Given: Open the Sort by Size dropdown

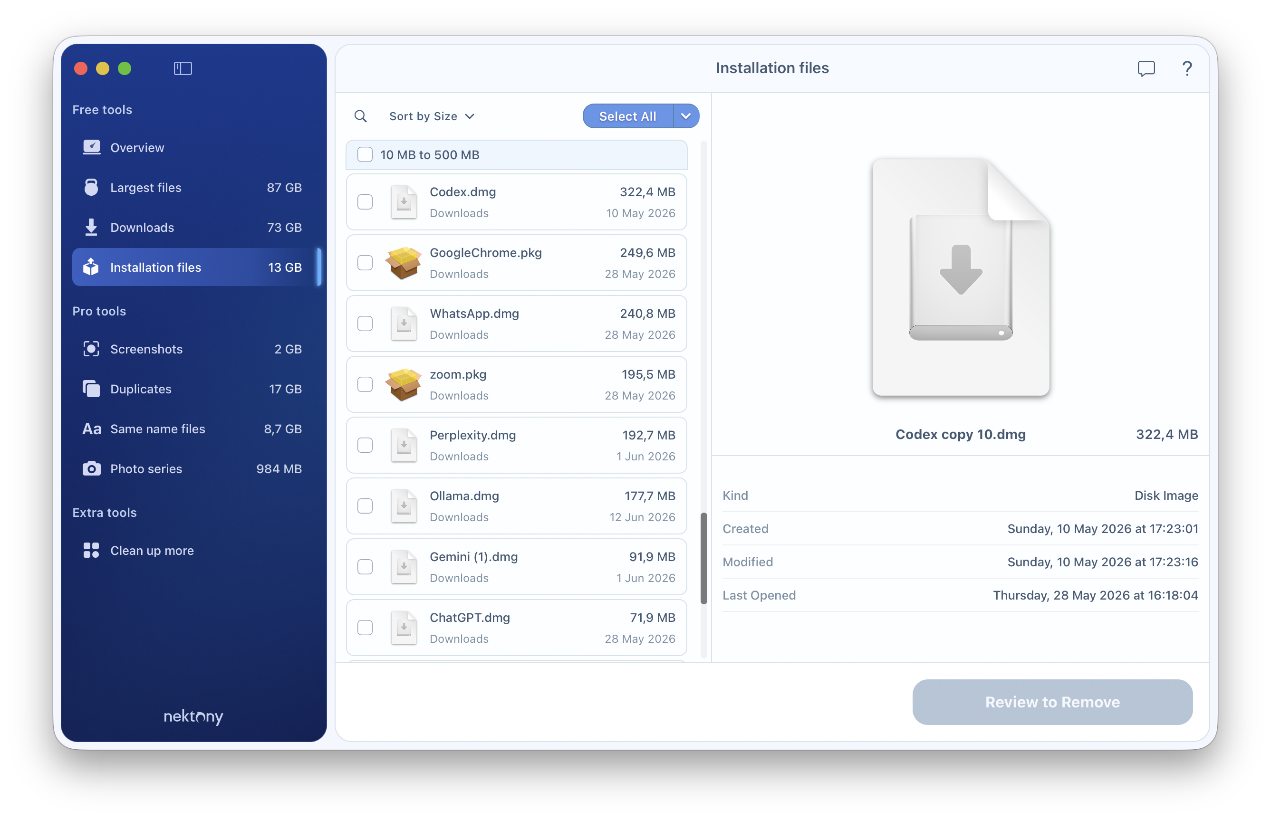Looking at the screenshot, I should (432, 116).
